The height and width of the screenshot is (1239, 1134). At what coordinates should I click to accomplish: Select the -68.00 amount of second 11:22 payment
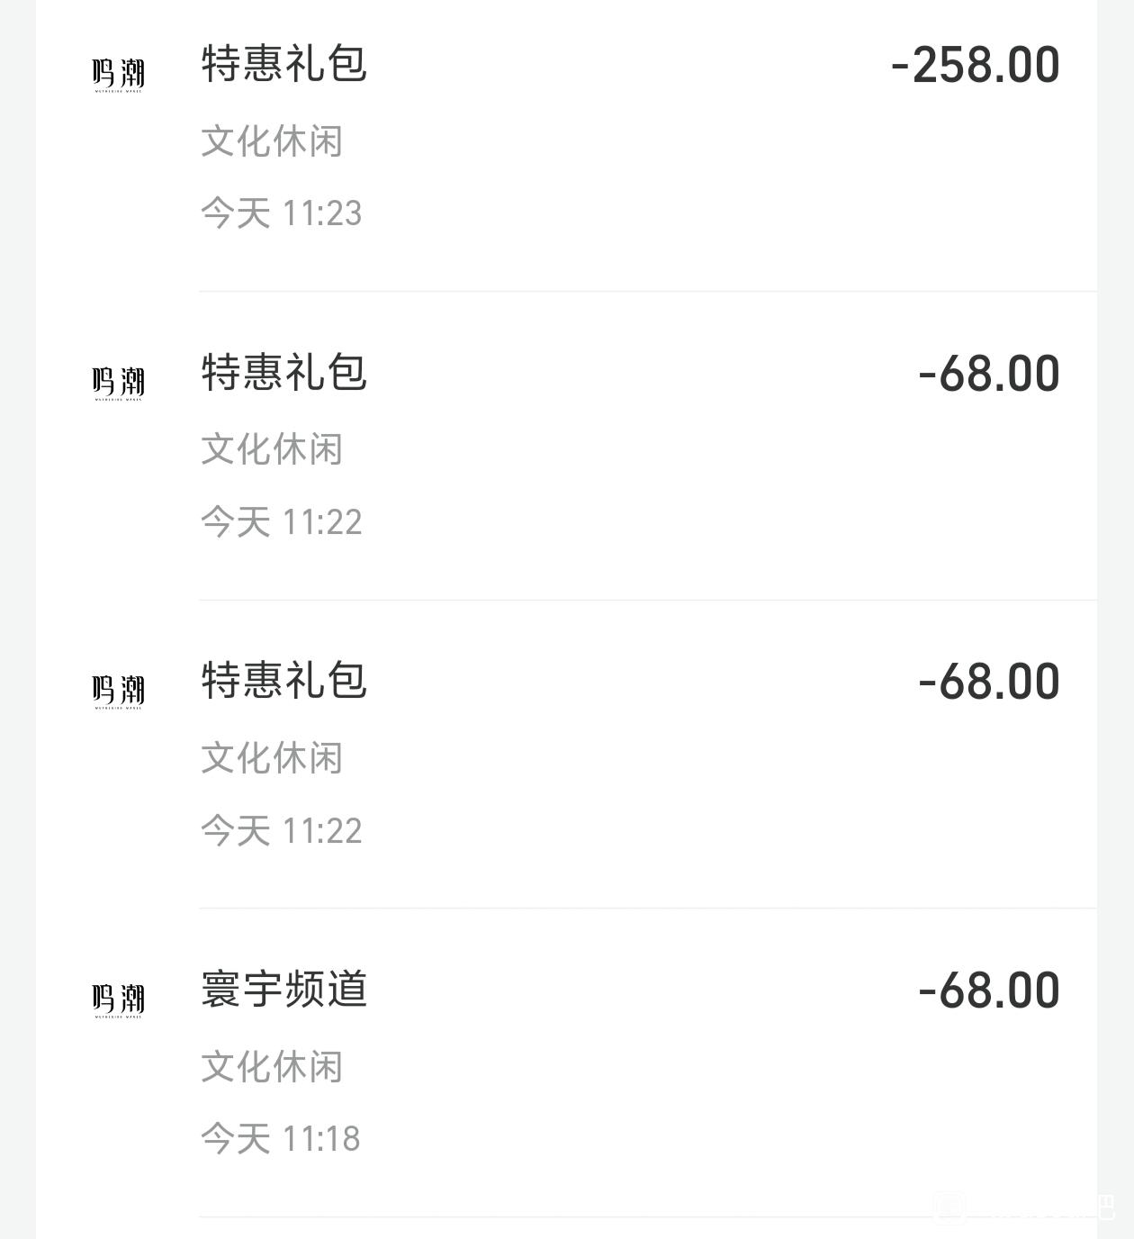[988, 683]
